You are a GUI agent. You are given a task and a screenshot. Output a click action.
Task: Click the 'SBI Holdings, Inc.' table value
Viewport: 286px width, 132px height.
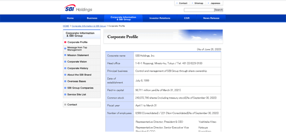(145, 56)
